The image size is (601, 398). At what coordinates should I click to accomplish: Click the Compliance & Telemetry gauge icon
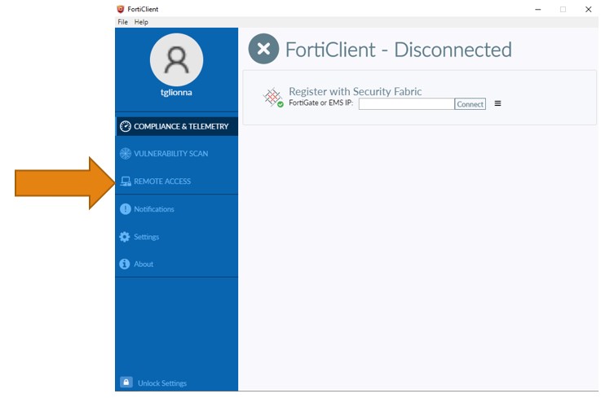[126, 126]
